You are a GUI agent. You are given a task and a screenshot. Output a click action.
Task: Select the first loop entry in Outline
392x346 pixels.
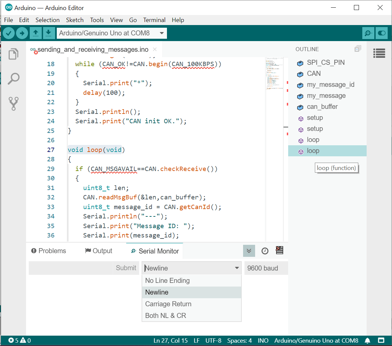pyautogui.click(x=327, y=140)
